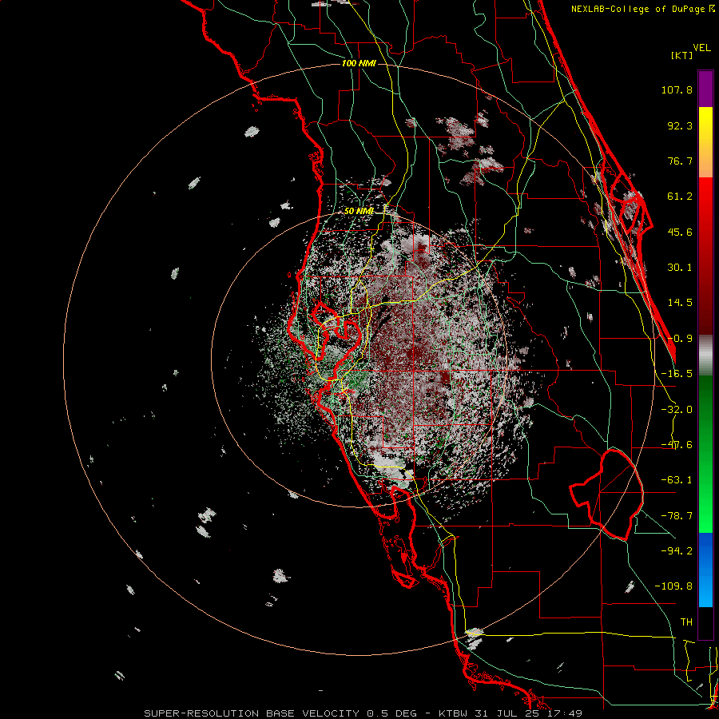719x719 pixels.
Task: Click the Tampa Bay outline on the map
Action: [337, 340]
